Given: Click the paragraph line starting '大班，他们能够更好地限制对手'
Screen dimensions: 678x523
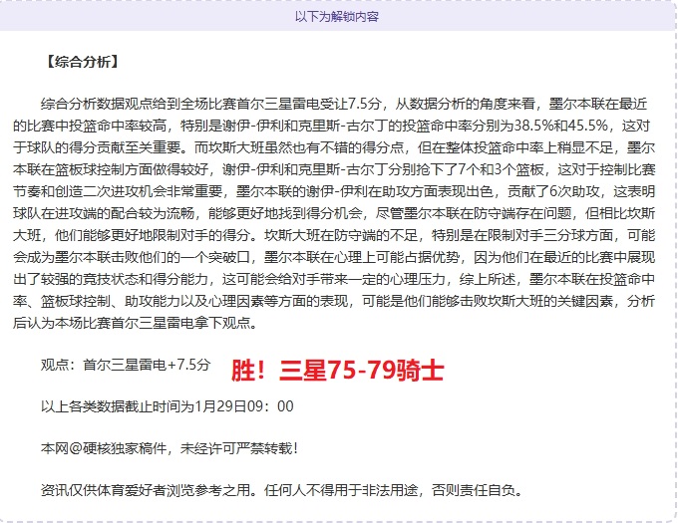Looking at the screenshot, I should point(334,235).
